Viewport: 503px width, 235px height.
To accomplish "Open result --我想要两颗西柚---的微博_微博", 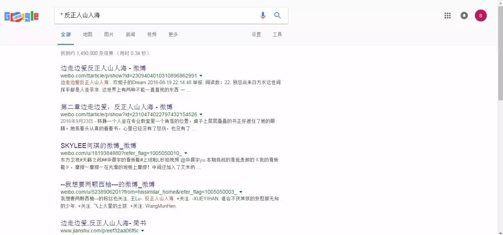I will point(108,184).
